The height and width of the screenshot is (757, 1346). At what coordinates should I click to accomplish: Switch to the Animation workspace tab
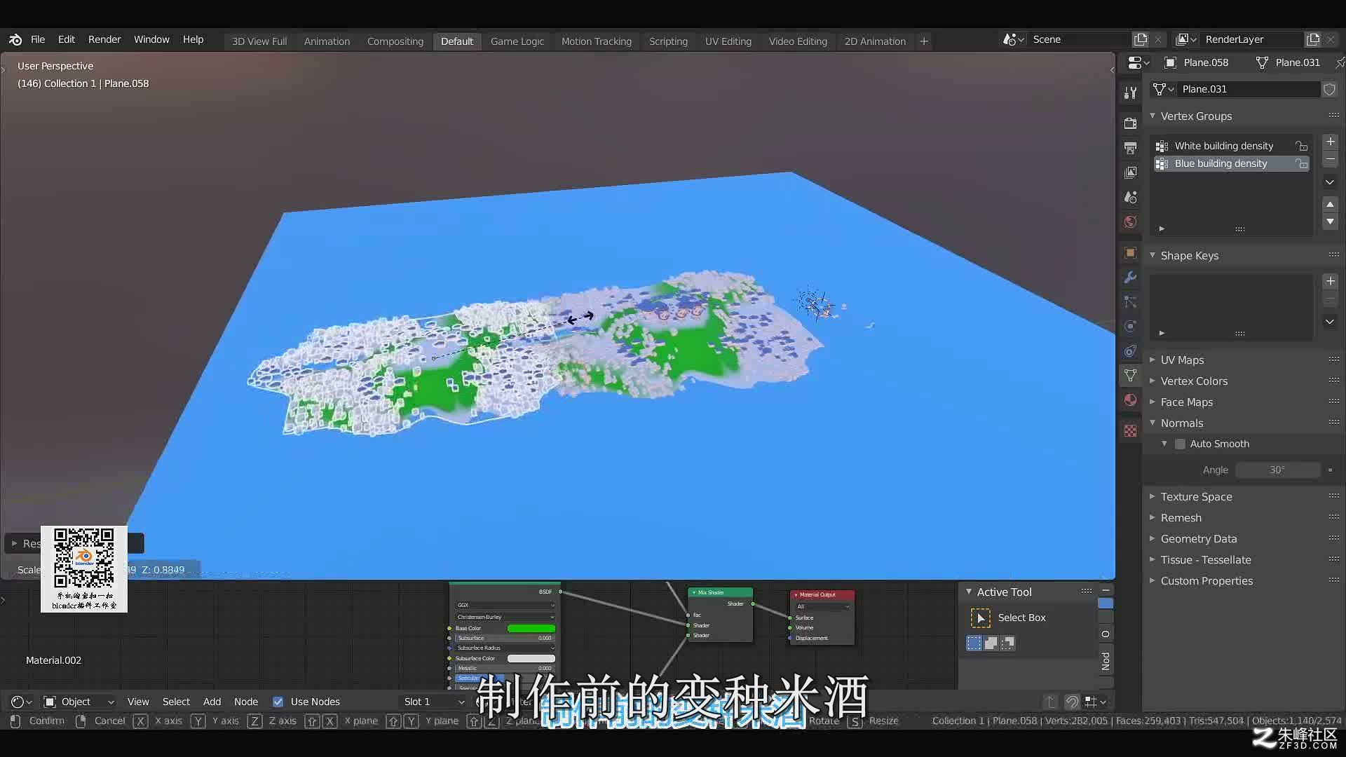pos(327,41)
